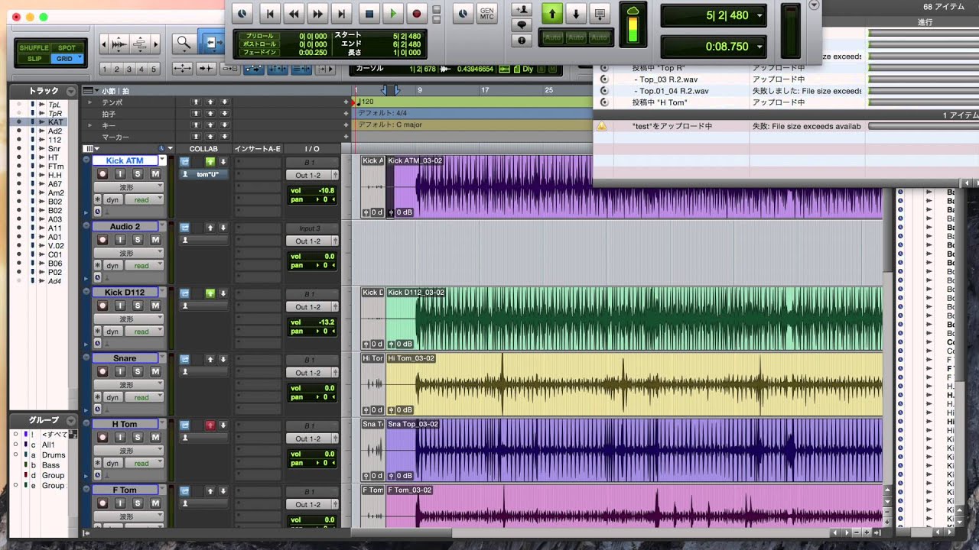Click the Hi Tom_03-02 audio clip
The image size is (979, 550).
(634, 383)
